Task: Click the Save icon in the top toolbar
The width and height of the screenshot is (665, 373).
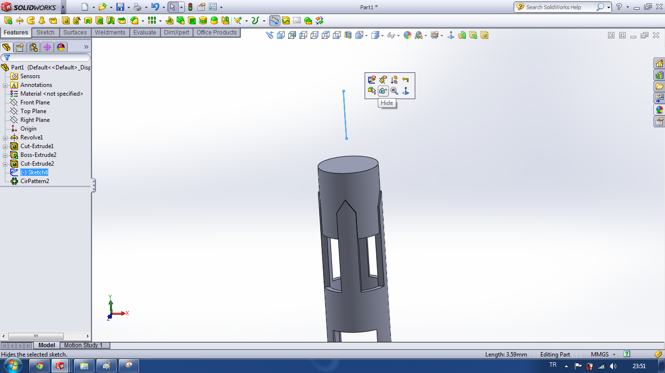Action: pyautogui.click(x=120, y=7)
